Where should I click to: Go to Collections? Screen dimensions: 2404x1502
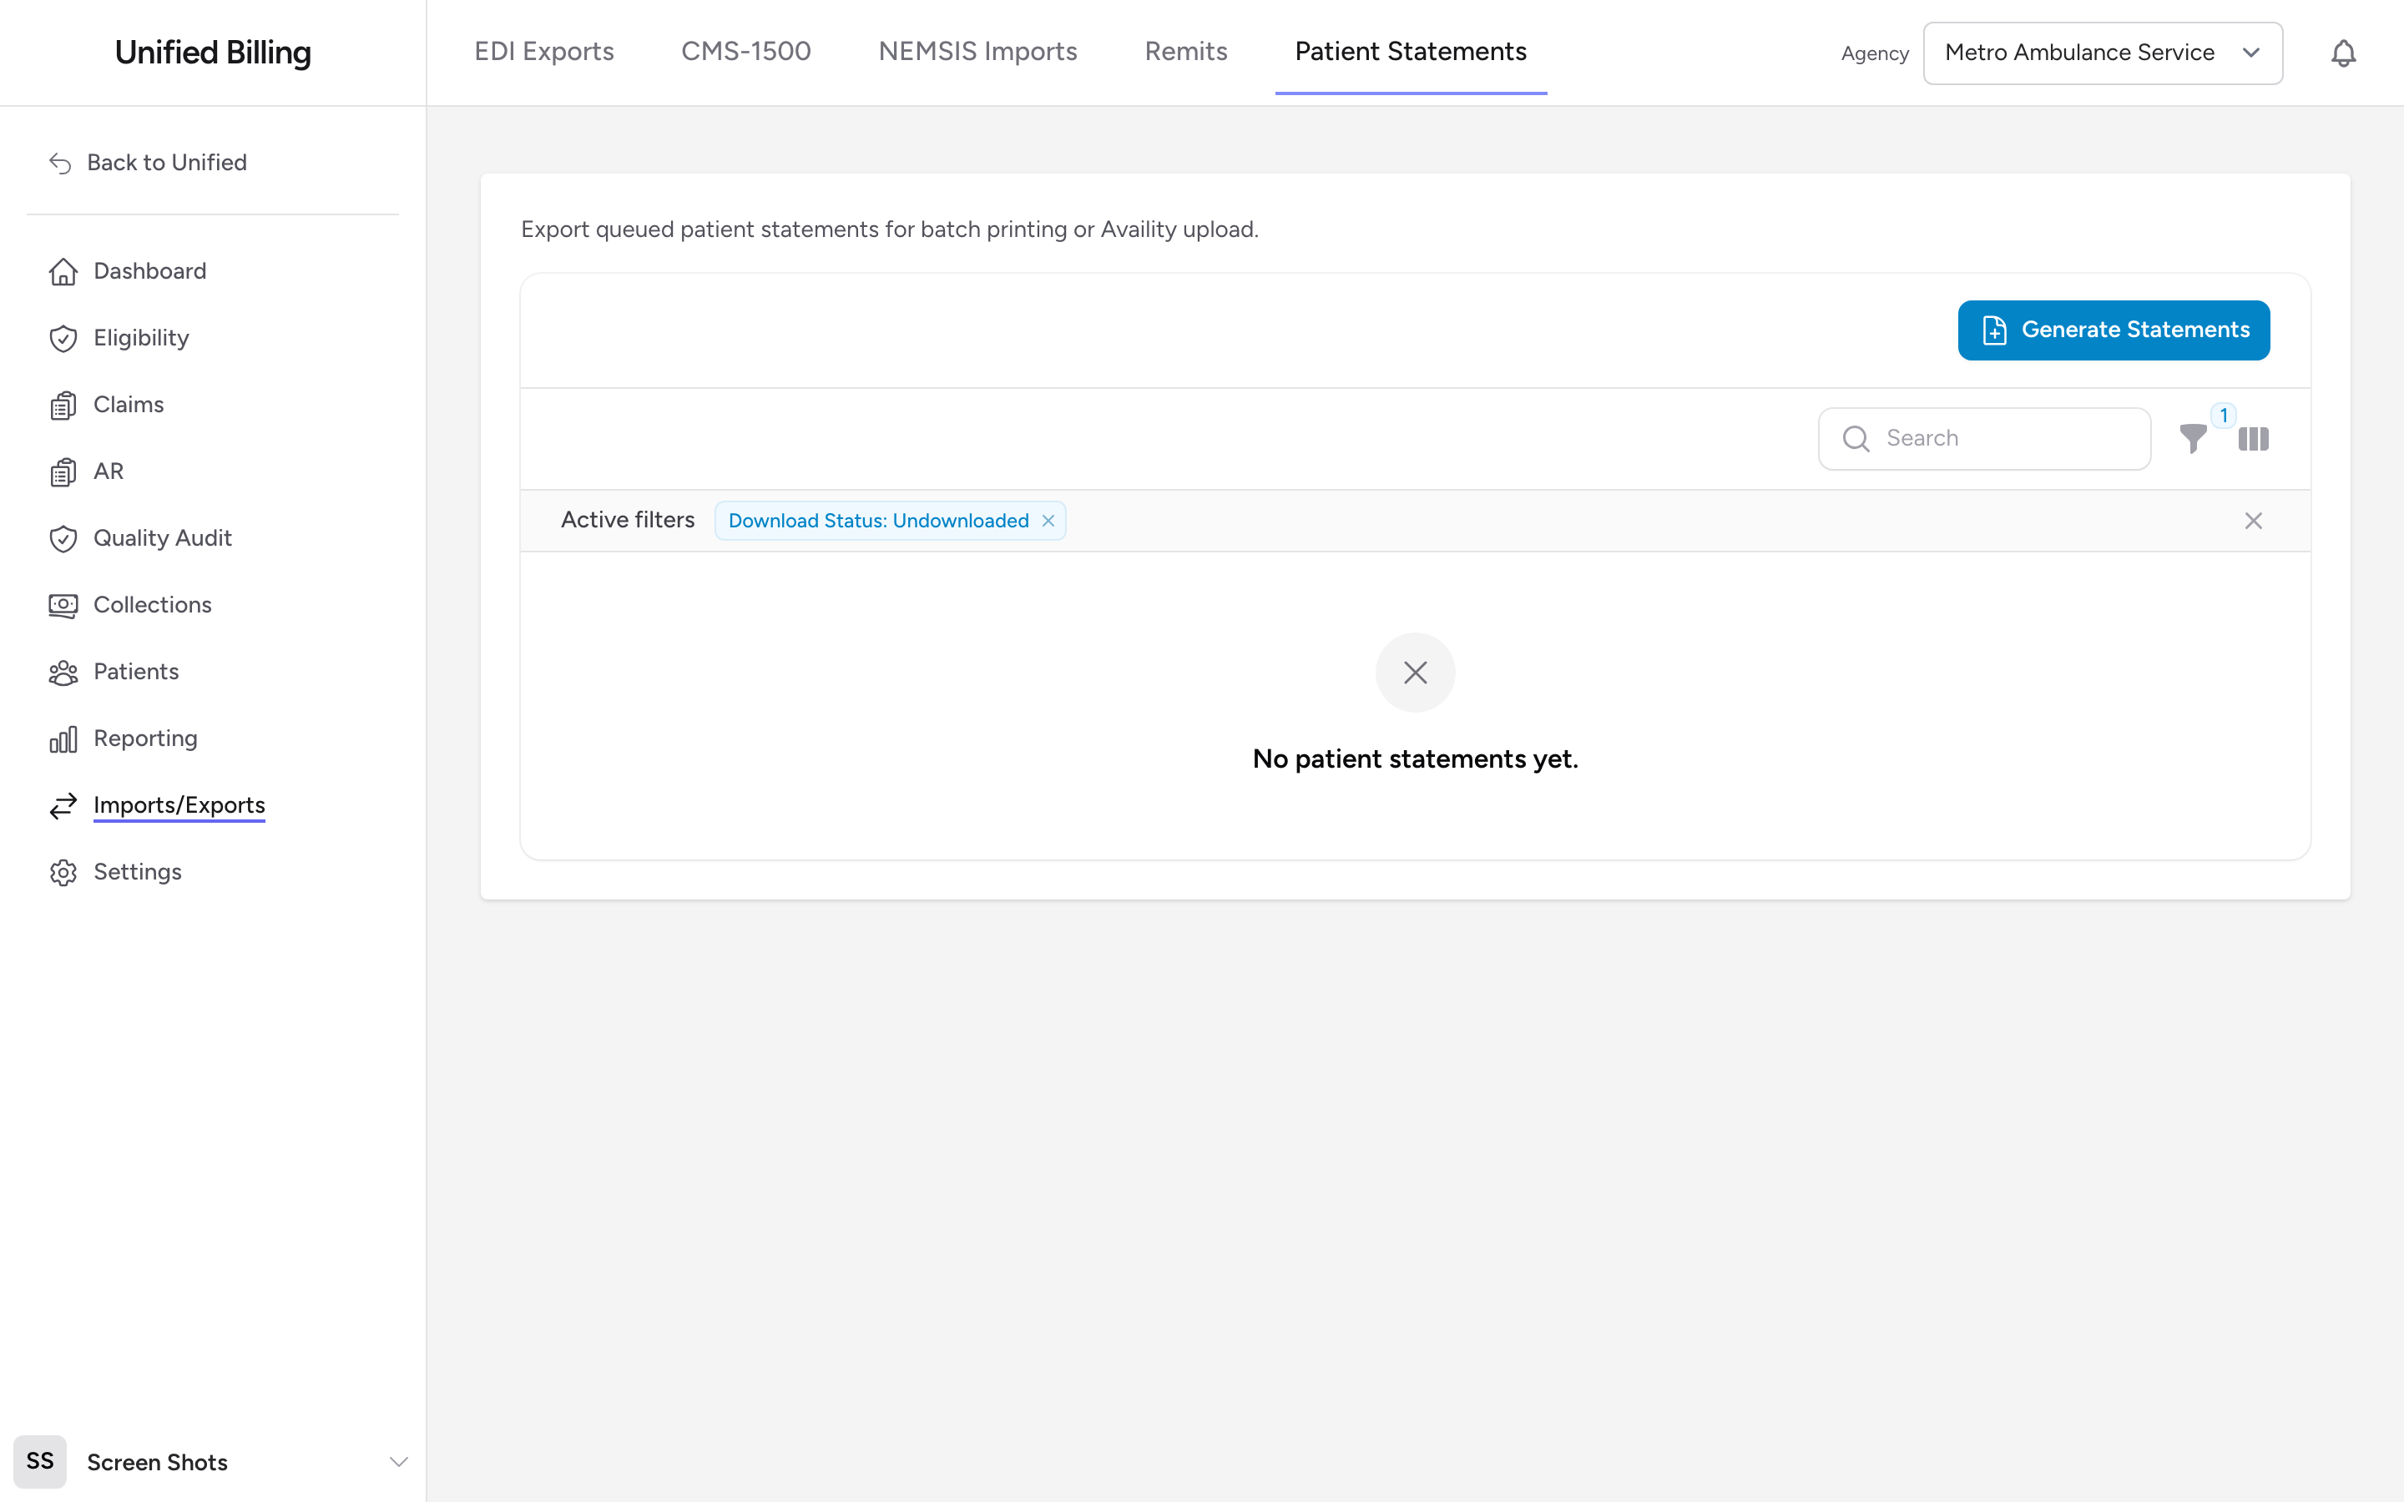point(152,604)
